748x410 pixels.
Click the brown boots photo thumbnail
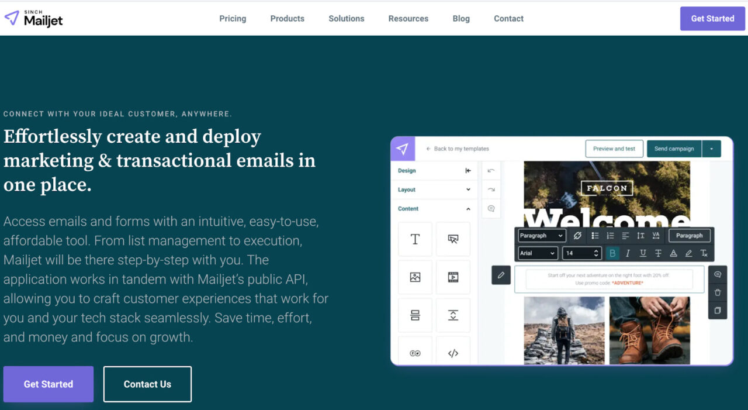pyautogui.click(x=650, y=330)
